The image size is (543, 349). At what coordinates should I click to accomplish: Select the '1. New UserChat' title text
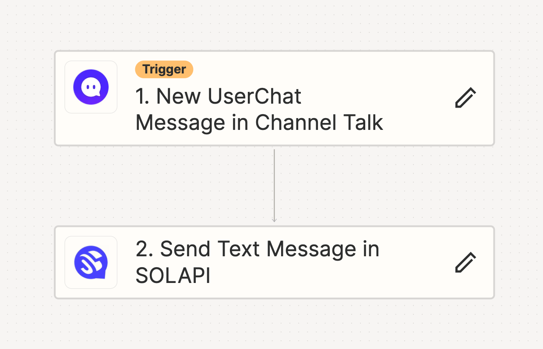tap(219, 96)
